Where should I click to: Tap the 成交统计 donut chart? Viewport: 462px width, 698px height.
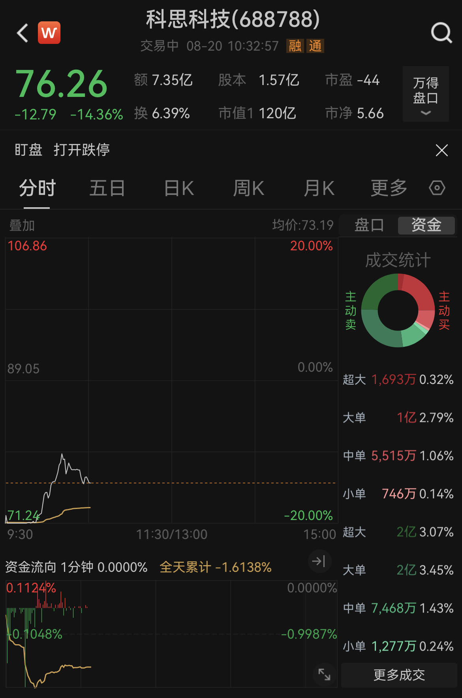coord(398,311)
